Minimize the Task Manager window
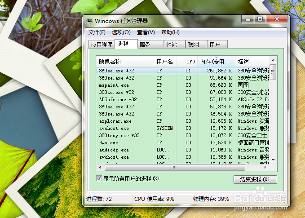305x218 pixels. pyautogui.click(x=248, y=19)
